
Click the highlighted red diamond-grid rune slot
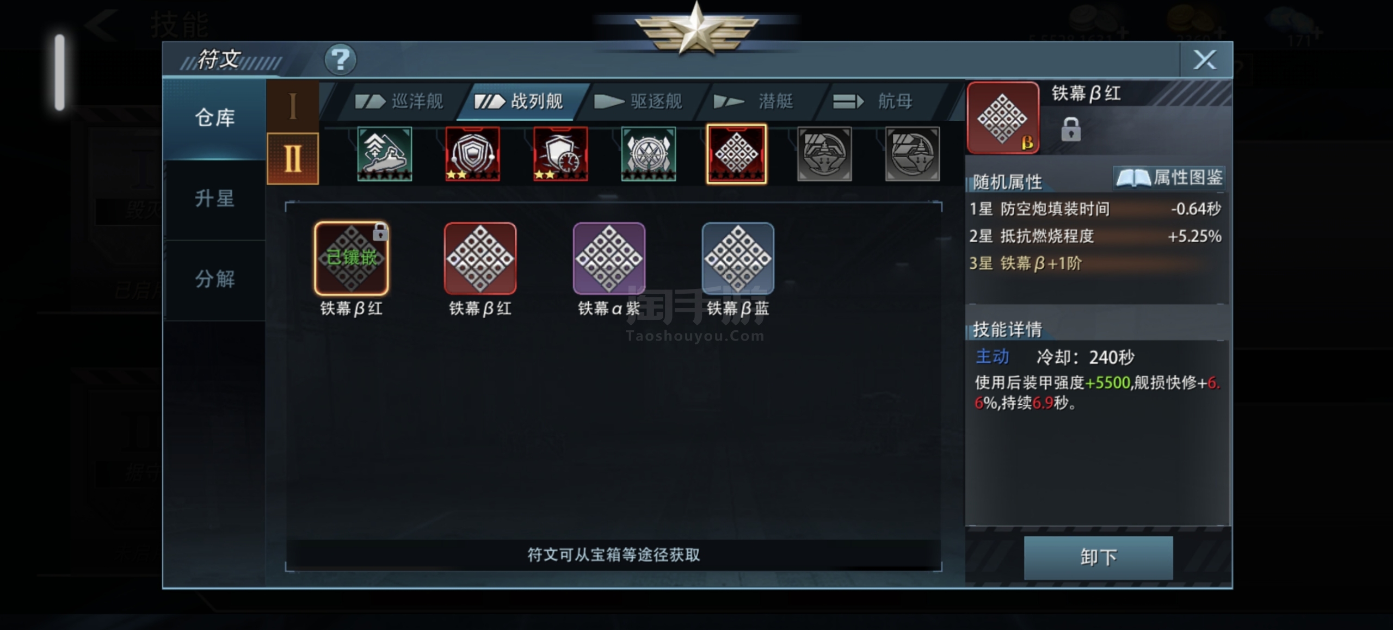pyautogui.click(x=737, y=154)
